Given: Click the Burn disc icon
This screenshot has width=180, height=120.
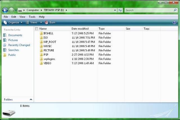Looking at the screenshot, I should [46, 22].
